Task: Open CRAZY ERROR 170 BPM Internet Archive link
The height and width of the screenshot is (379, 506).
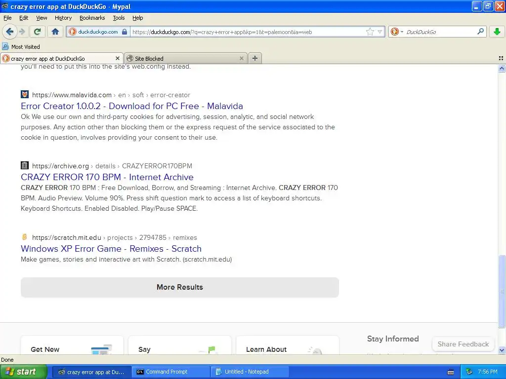Action: tap(107, 177)
